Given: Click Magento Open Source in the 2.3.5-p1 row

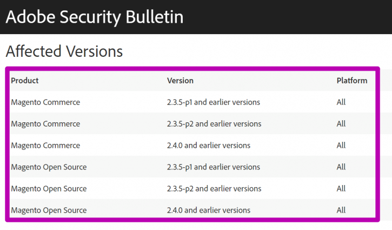Looking at the screenshot, I should pyautogui.click(x=49, y=167).
